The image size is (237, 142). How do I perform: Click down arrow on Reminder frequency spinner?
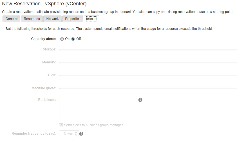(76, 135)
